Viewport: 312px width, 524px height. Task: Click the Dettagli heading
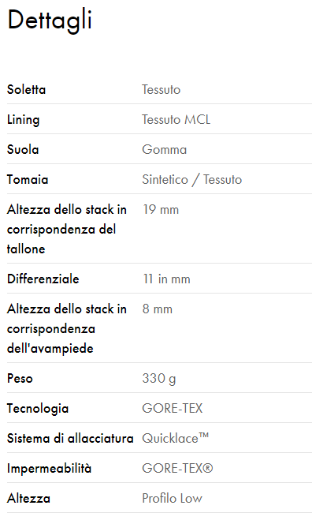click(x=50, y=21)
